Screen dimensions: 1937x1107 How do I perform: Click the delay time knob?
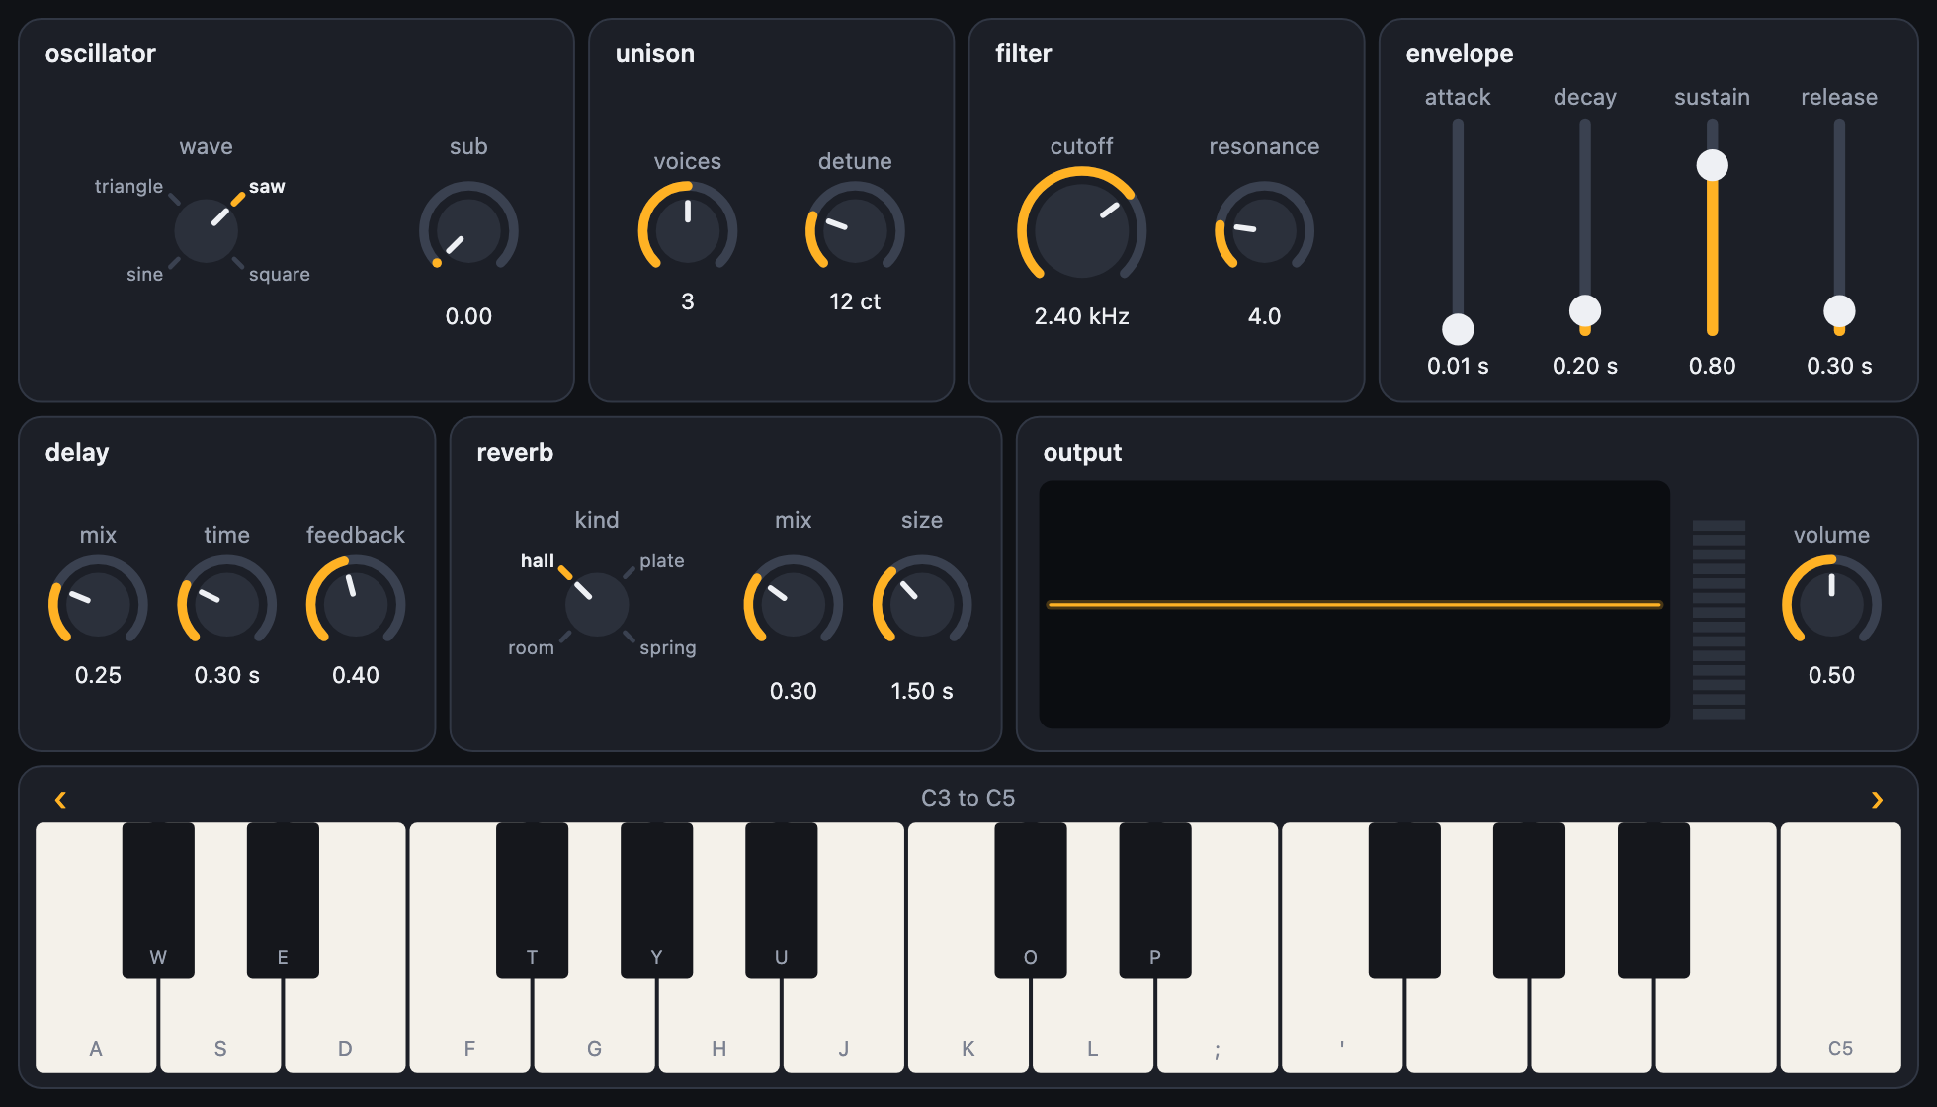point(226,604)
